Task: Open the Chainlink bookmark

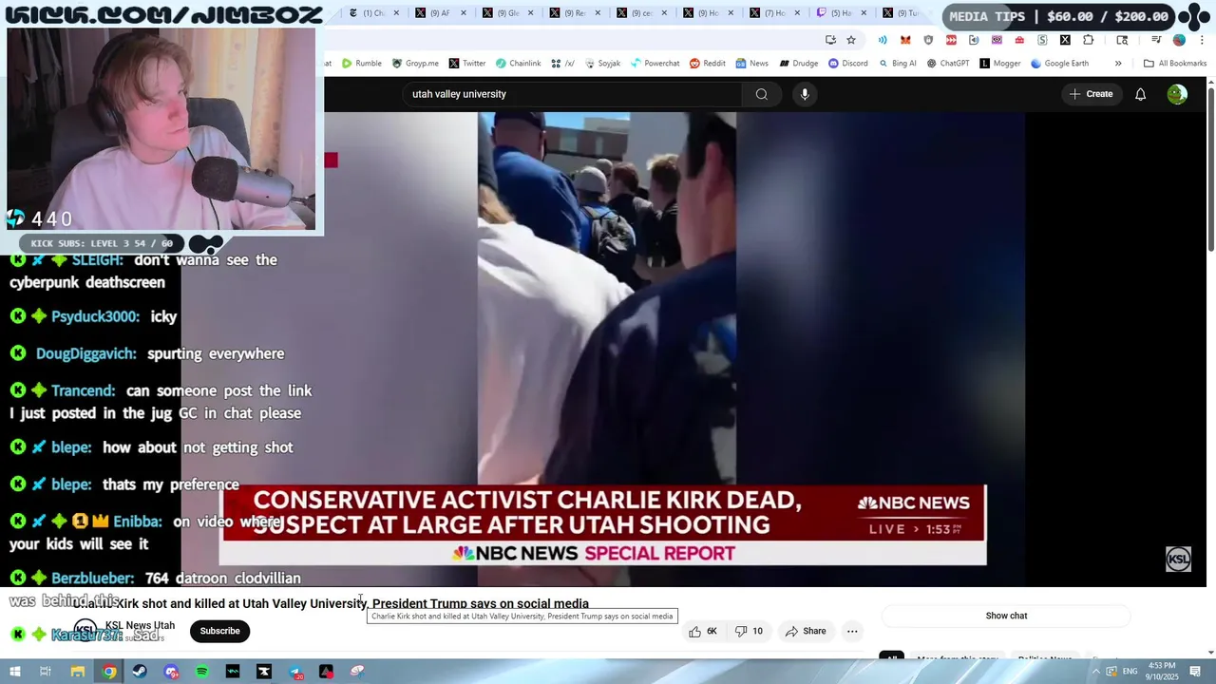Action: point(518,64)
